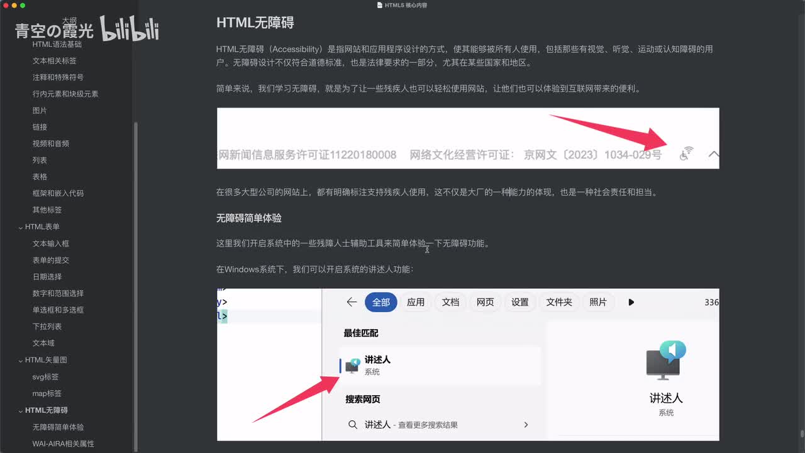Click the back arrow in the Windows search image
The height and width of the screenshot is (453, 805).
[352, 302]
